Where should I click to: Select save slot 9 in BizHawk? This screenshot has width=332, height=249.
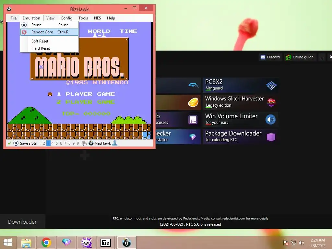pyautogui.click(x=74, y=143)
